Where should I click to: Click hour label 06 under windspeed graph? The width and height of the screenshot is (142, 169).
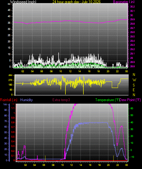42,71
